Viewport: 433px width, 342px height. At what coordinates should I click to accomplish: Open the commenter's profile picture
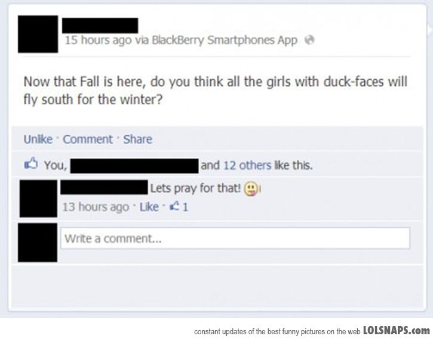tap(38, 198)
